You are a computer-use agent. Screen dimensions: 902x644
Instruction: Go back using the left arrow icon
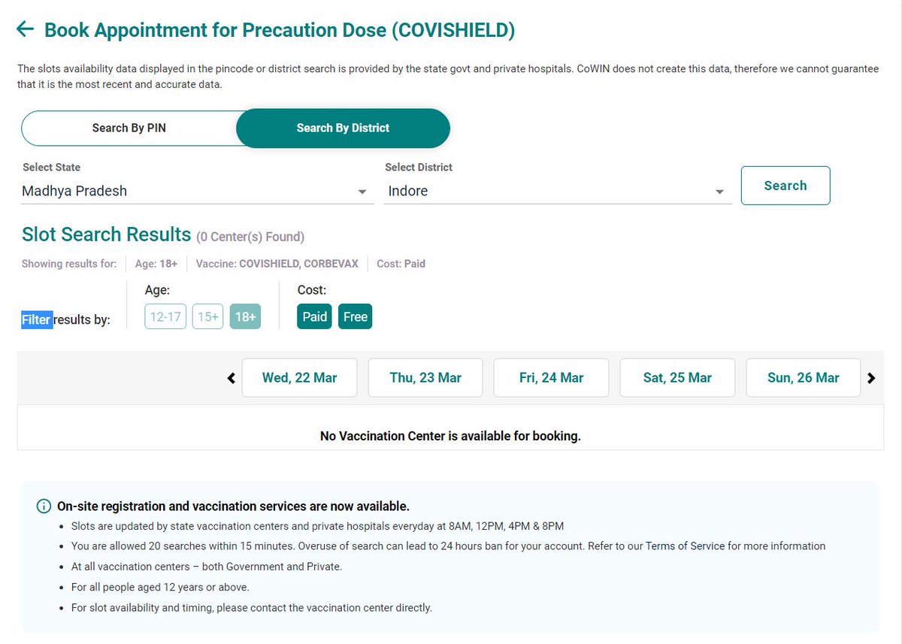tap(26, 29)
